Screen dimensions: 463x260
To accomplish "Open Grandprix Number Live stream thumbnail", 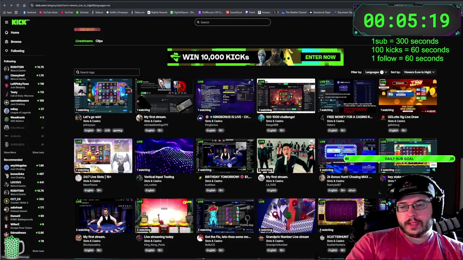I will tap(286, 216).
